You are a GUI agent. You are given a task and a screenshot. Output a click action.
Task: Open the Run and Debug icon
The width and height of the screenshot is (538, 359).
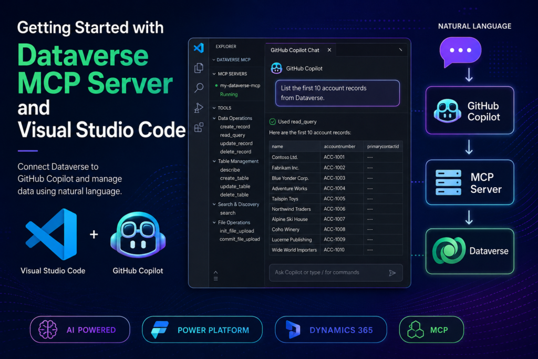[199, 108]
